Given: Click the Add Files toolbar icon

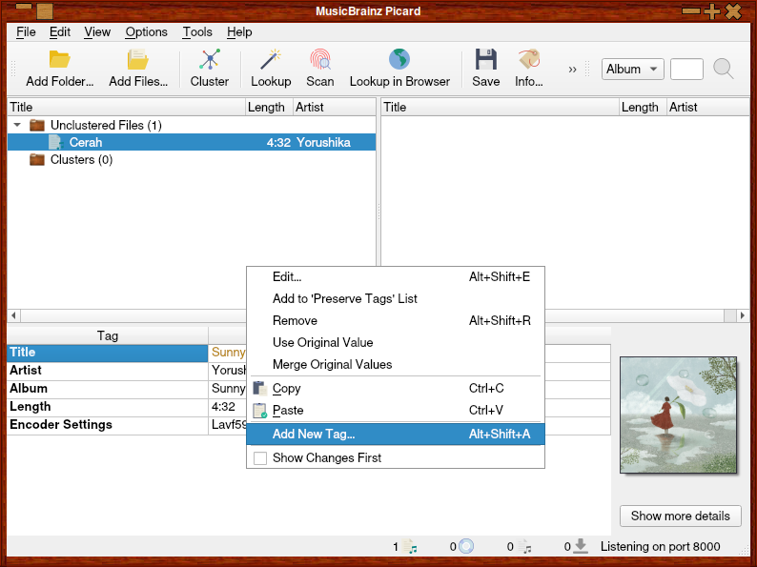Looking at the screenshot, I should (x=138, y=60).
